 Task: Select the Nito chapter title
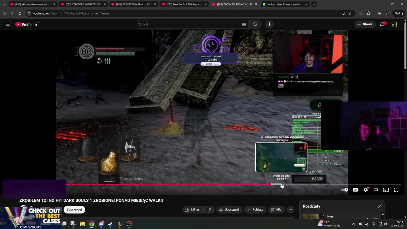[330, 217]
